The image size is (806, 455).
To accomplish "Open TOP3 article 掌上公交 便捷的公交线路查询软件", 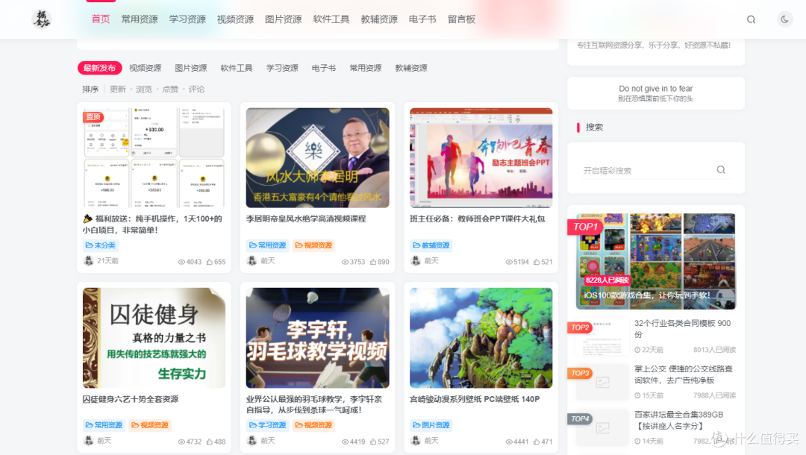I will coord(683,374).
